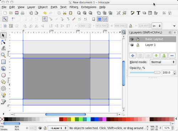Toggle snap nodes or handles

click(45, 19)
